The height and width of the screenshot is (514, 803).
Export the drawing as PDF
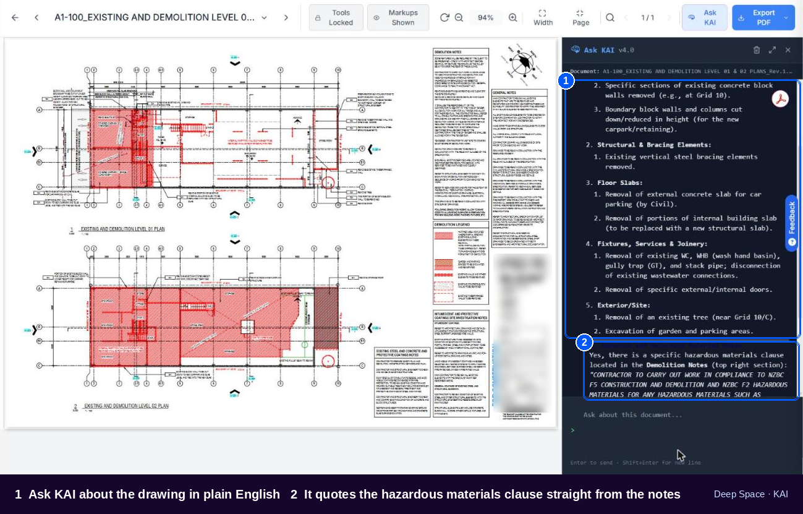point(758,17)
